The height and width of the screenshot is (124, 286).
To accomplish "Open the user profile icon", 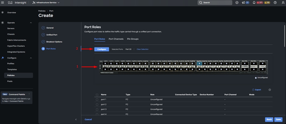I will click(283, 3).
